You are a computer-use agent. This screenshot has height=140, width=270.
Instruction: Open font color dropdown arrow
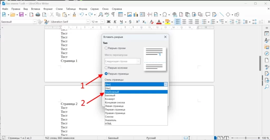[x=163, y=22]
